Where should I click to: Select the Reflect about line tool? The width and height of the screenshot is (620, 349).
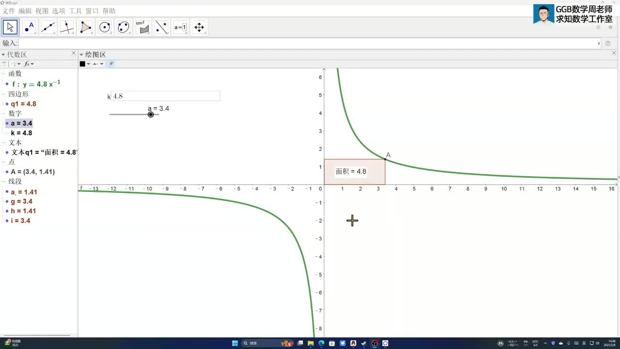pos(161,27)
